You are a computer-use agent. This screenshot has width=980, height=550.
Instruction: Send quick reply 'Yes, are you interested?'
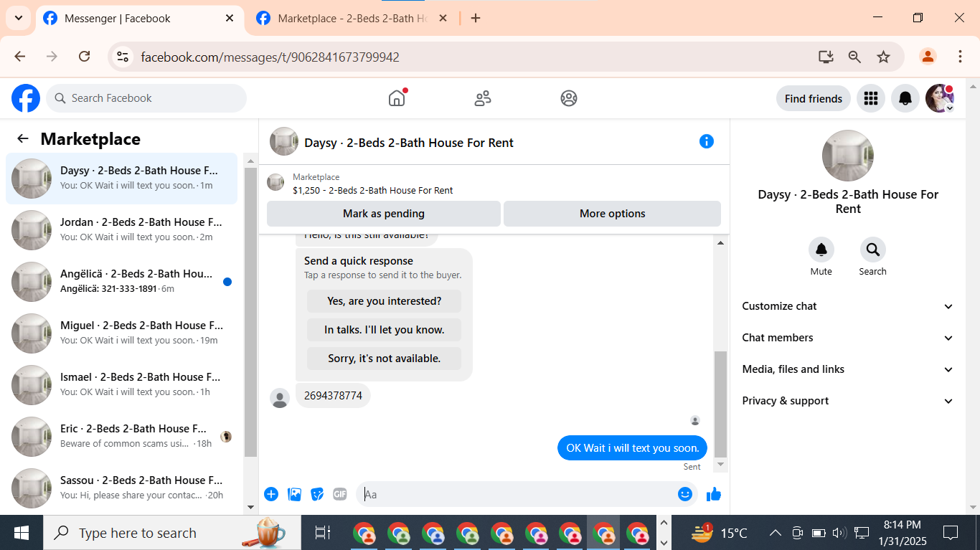[385, 301]
